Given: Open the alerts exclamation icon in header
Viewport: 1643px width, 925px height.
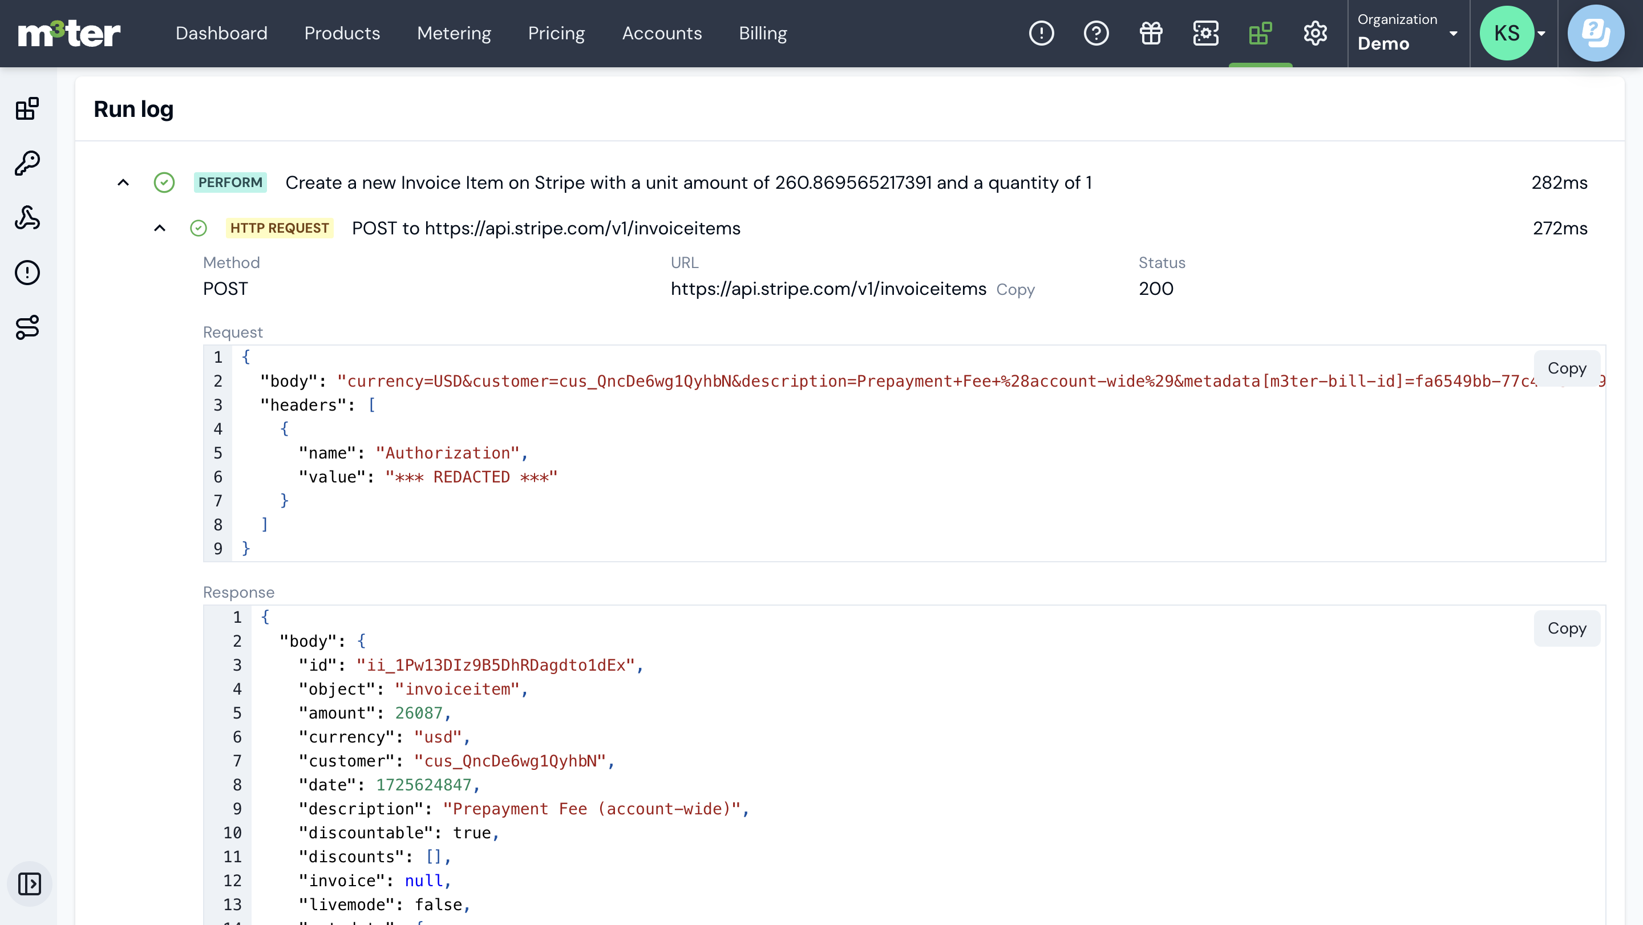Looking at the screenshot, I should (1041, 33).
